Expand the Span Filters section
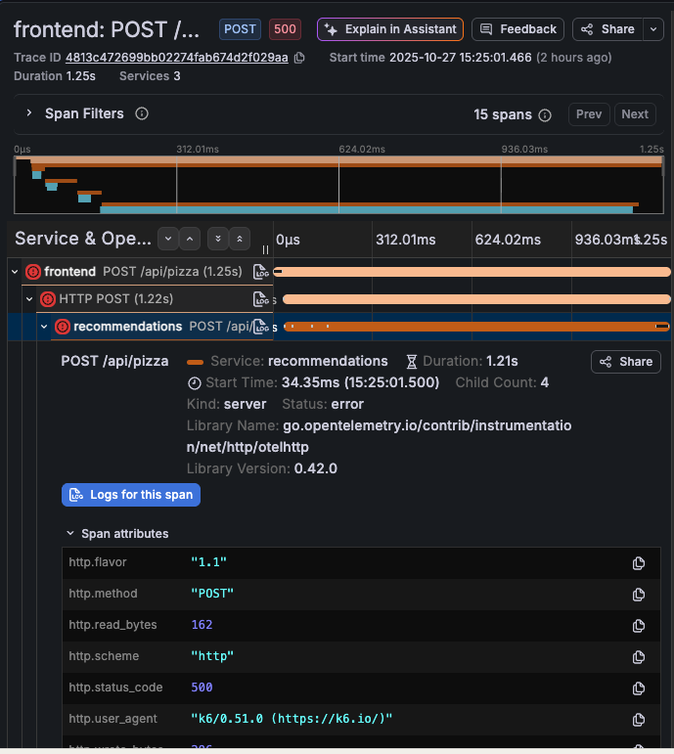 (x=29, y=113)
